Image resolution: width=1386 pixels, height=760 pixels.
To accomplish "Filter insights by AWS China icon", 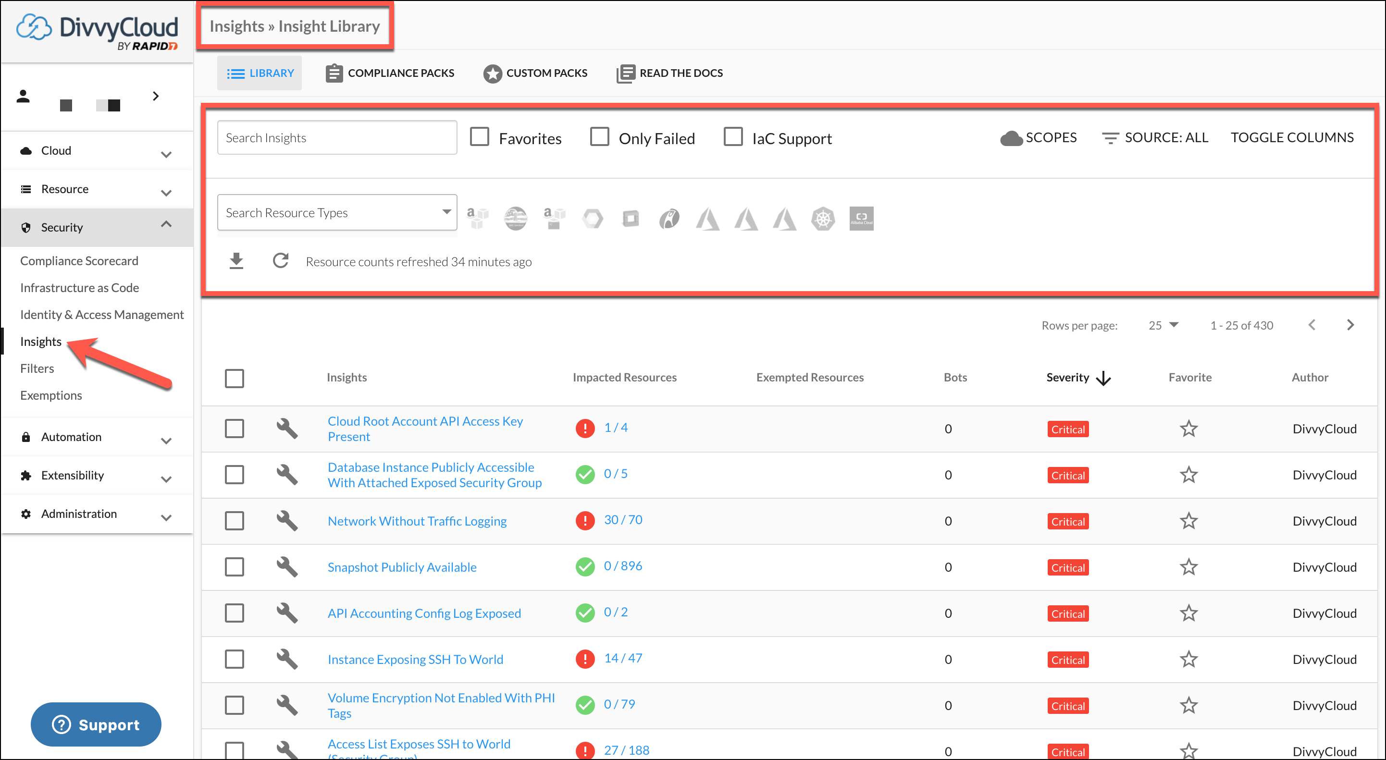I will coord(554,219).
